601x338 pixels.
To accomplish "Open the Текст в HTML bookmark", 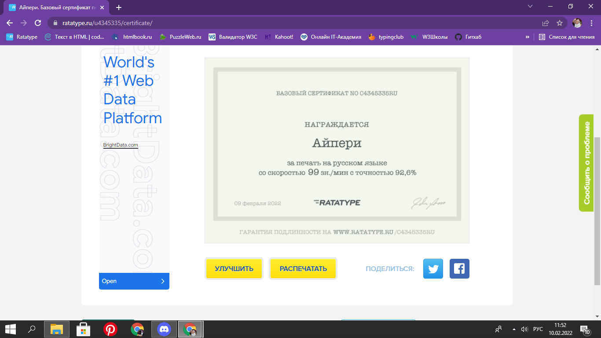I will coord(75,37).
